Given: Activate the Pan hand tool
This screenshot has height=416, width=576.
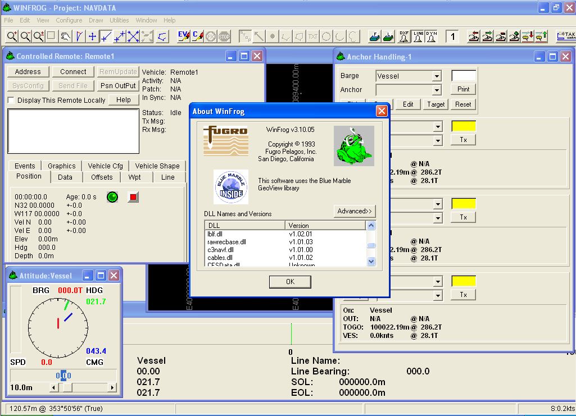Looking at the screenshot, I should [65, 36].
